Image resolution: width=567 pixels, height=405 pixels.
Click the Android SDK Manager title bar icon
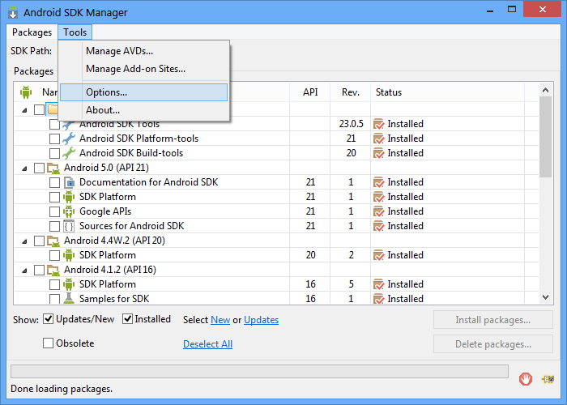[x=13, y=12]
